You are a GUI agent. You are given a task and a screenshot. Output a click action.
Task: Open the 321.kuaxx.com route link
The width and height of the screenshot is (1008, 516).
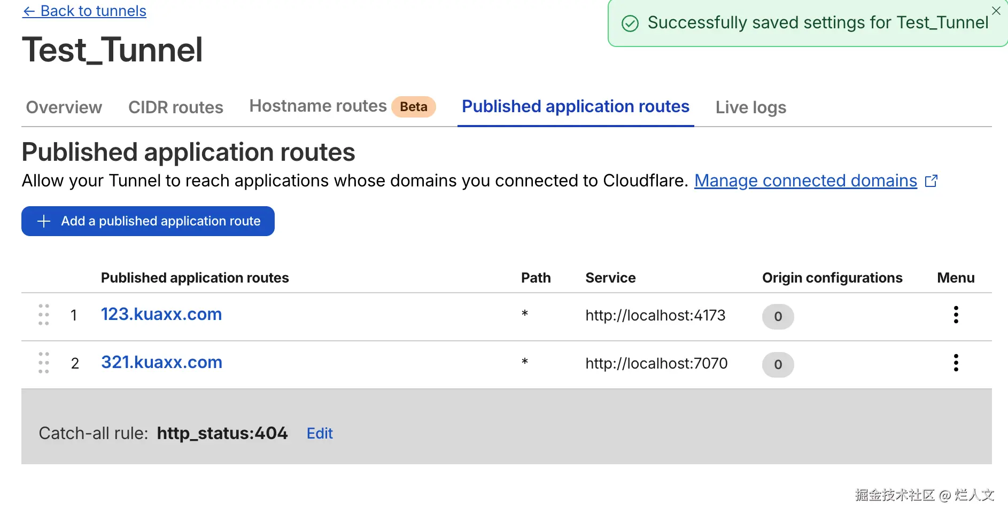(x=162, y=362)
